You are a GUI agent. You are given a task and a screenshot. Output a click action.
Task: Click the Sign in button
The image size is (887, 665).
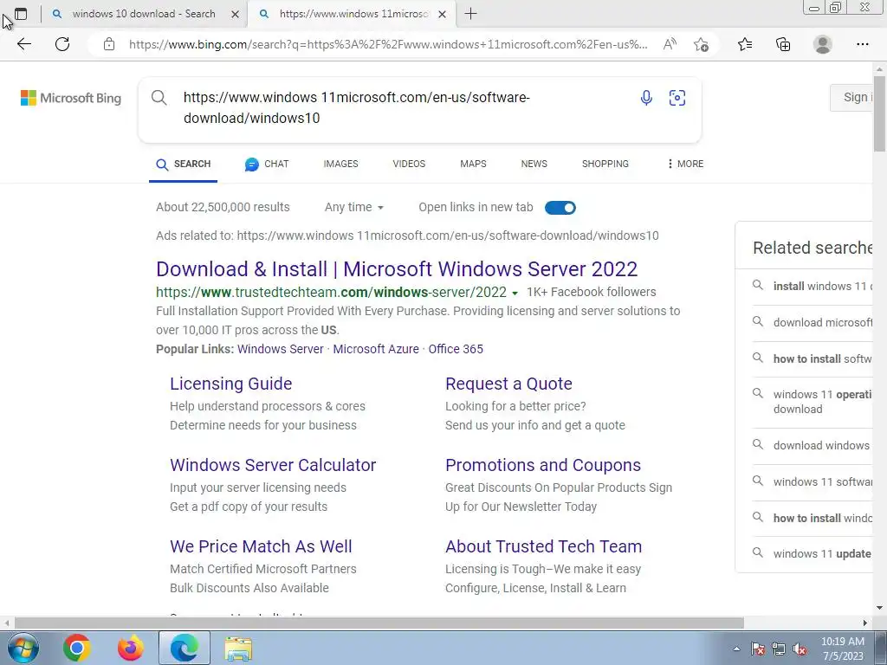pyautogui.click(x=851, y=97)
